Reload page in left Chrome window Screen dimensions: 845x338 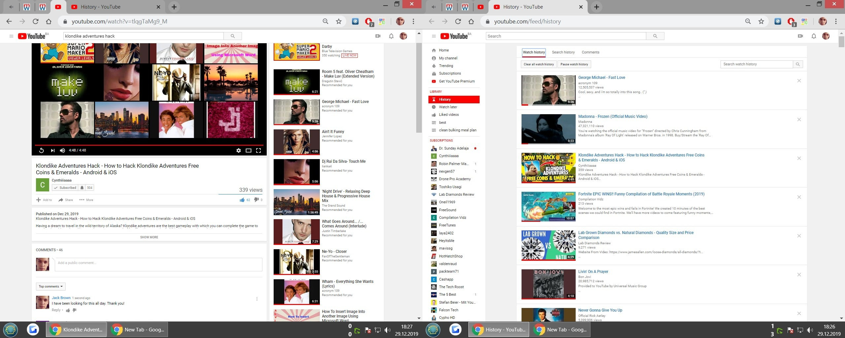tap(36, 21)
